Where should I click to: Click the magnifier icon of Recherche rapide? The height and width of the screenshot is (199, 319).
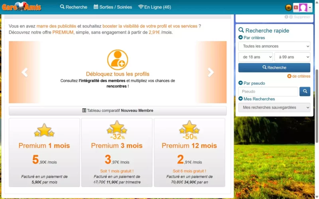coord(241,30)
